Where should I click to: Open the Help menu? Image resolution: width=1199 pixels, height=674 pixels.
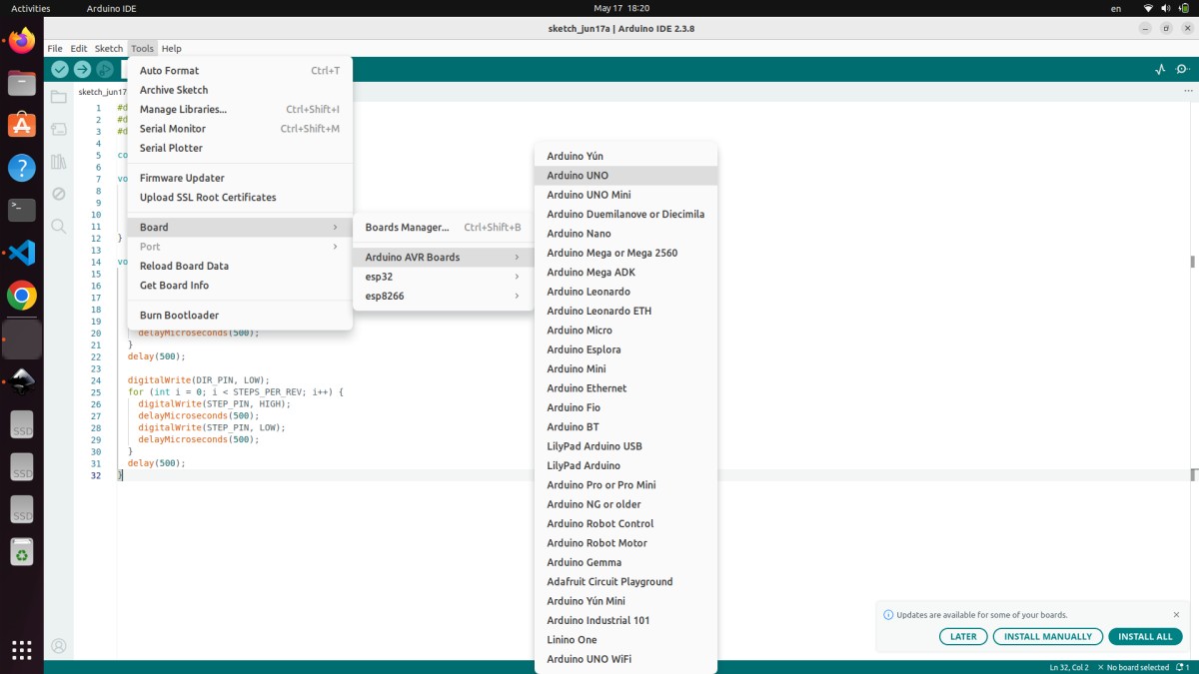[x=172, y=48]
